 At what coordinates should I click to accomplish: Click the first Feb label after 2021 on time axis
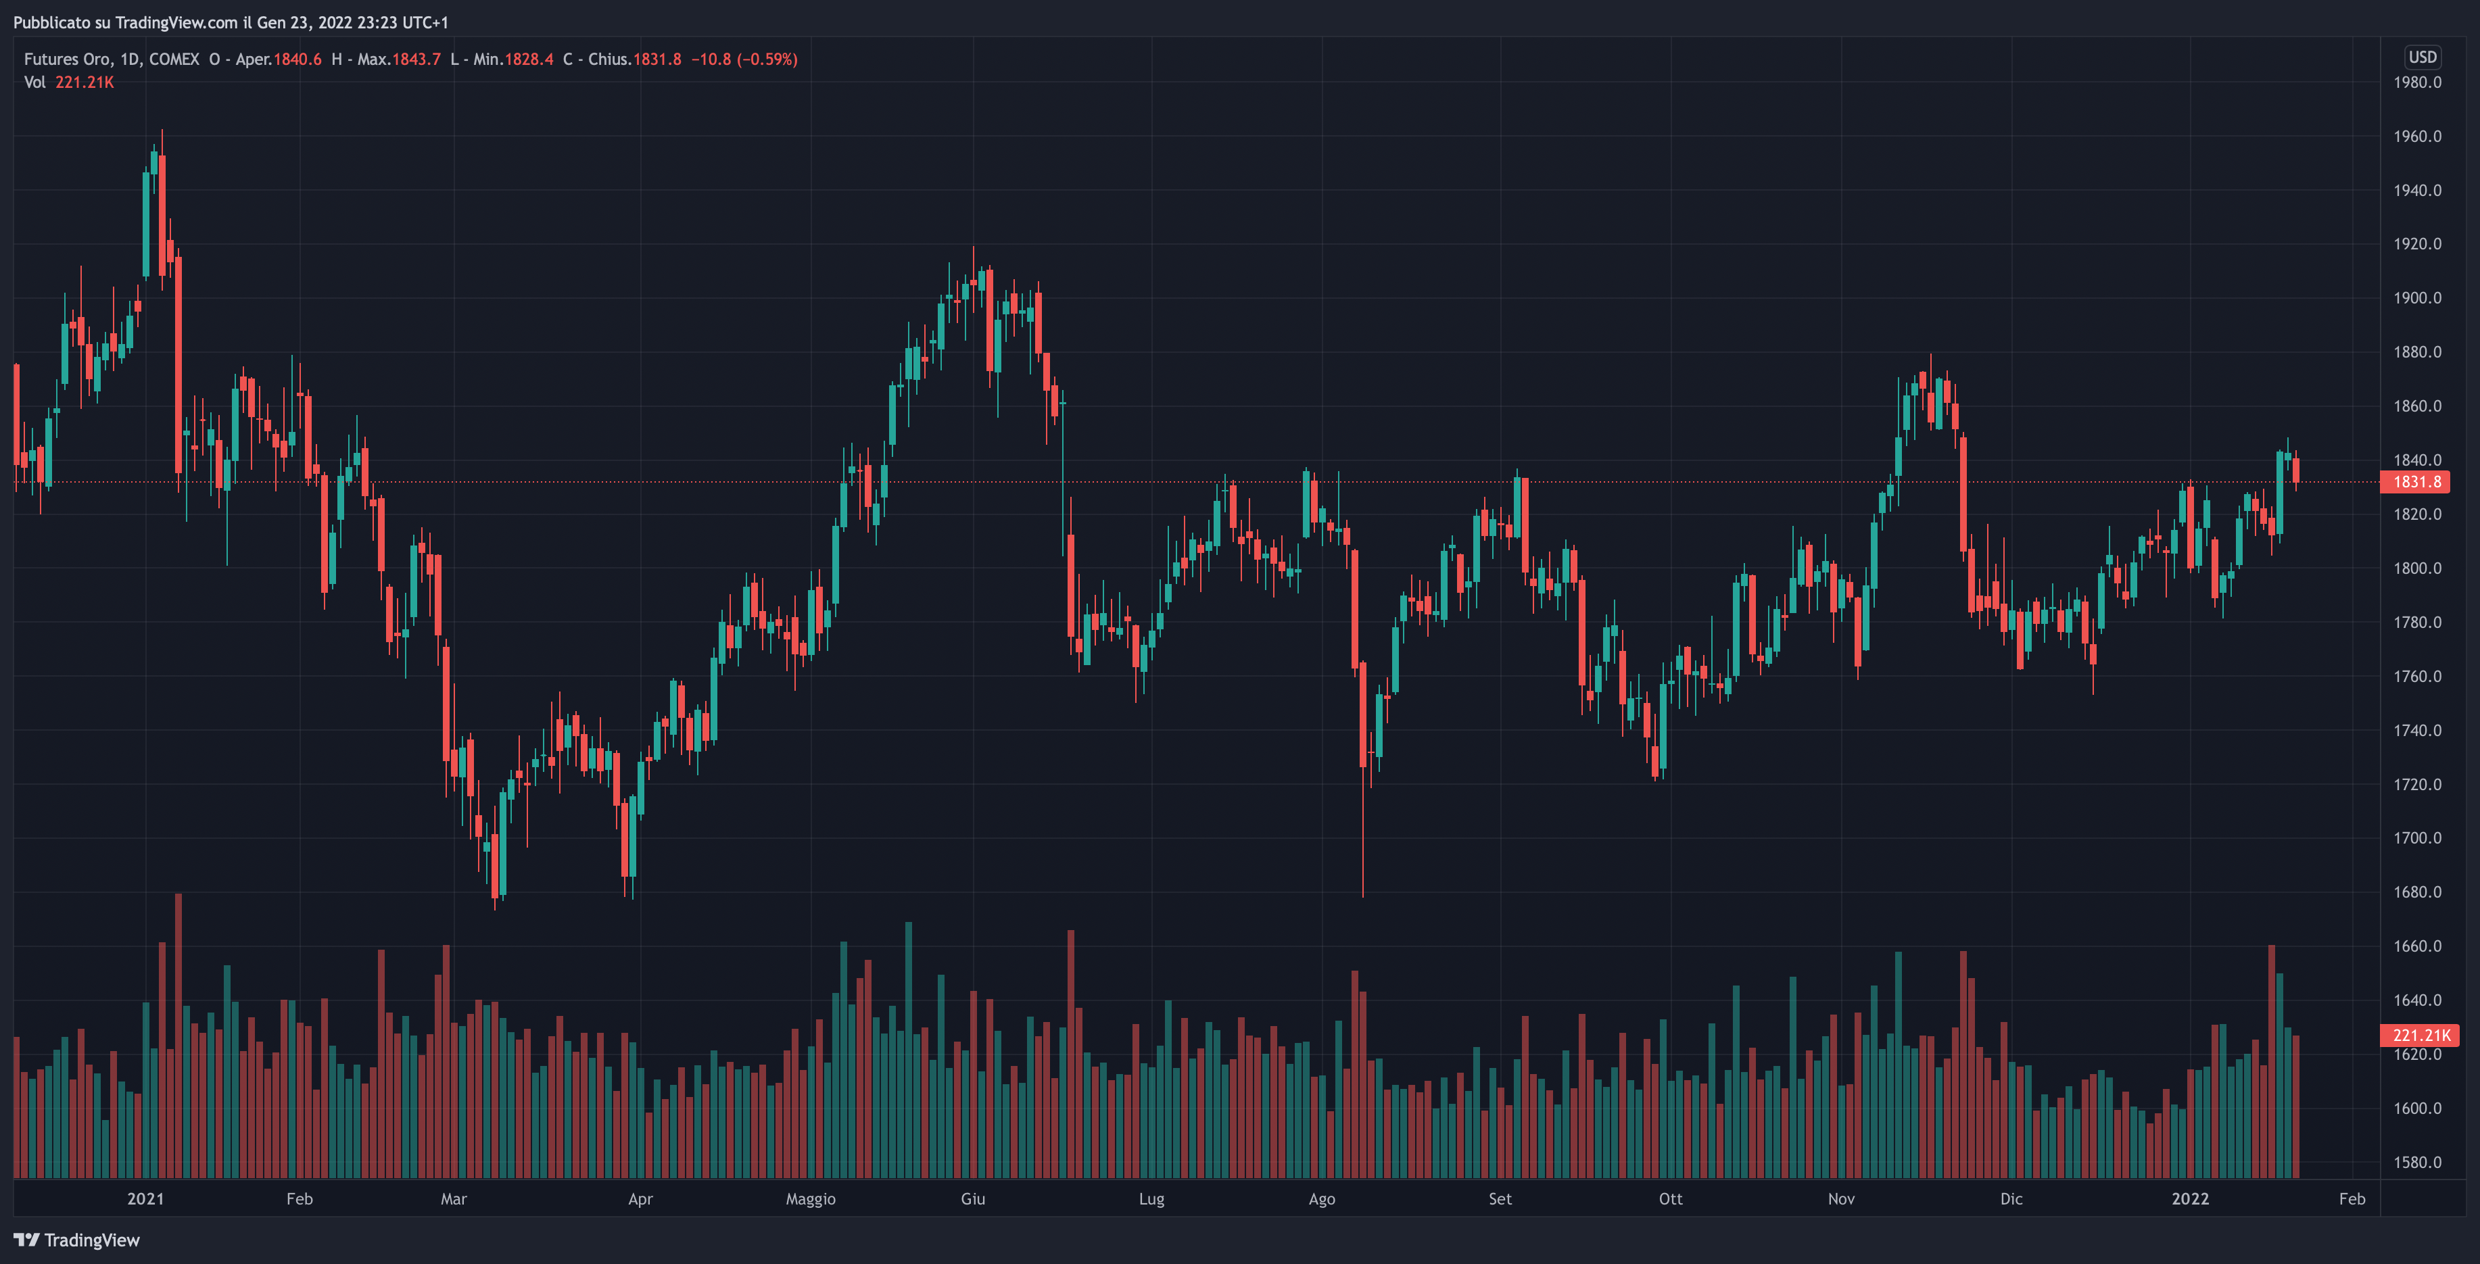coord(300,1198)
